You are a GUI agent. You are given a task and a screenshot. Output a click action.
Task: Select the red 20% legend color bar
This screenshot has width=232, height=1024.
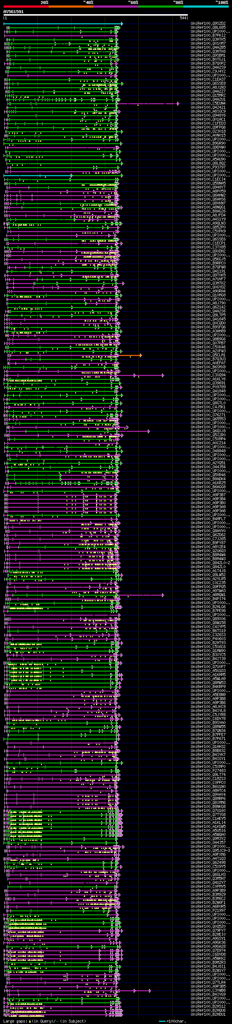(x=26, y=7)
